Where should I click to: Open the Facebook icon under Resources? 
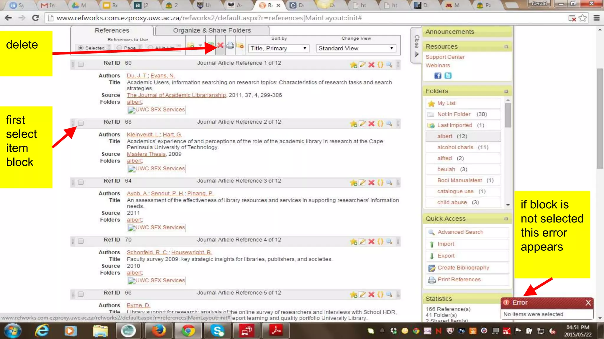point(438,76)
